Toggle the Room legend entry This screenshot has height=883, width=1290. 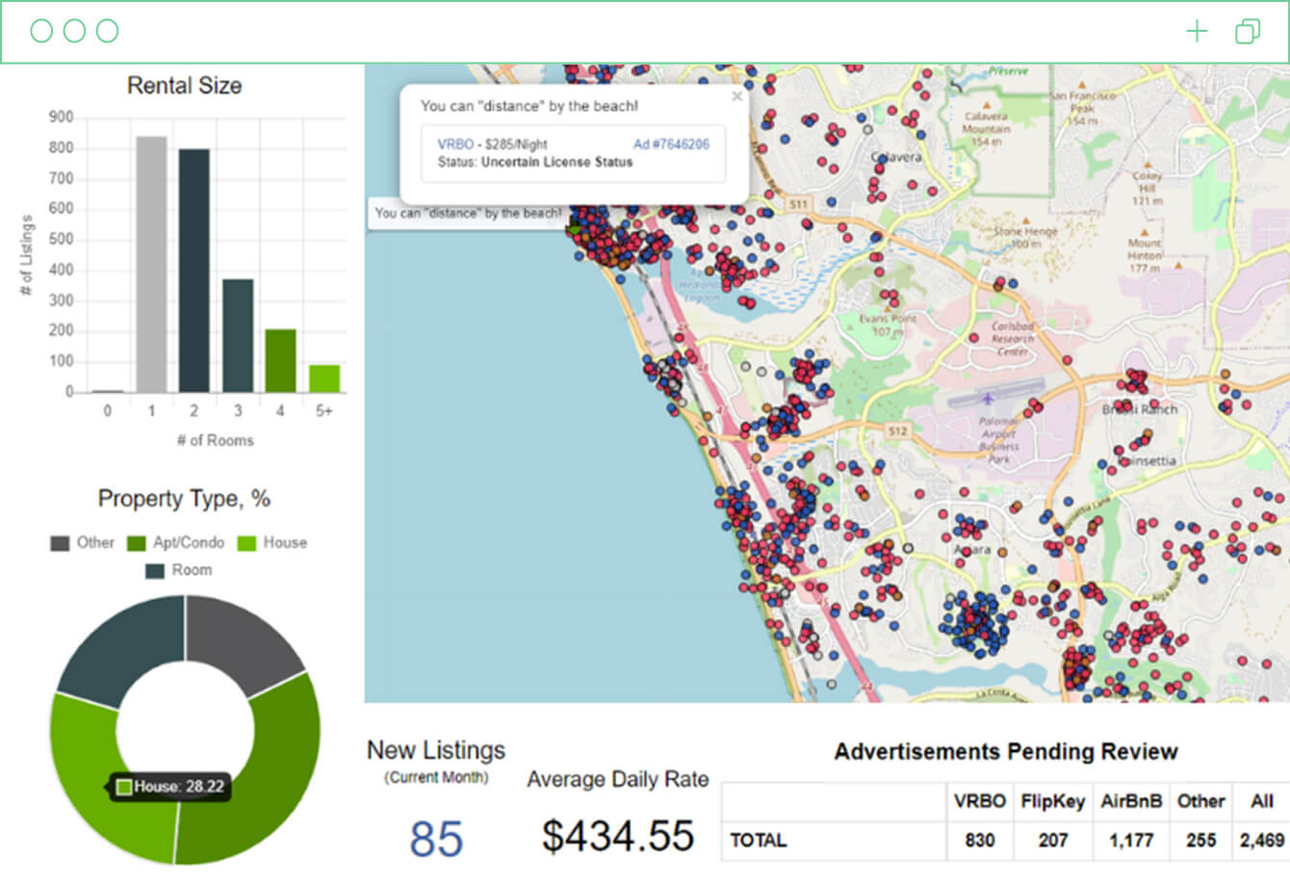[179, 570]
